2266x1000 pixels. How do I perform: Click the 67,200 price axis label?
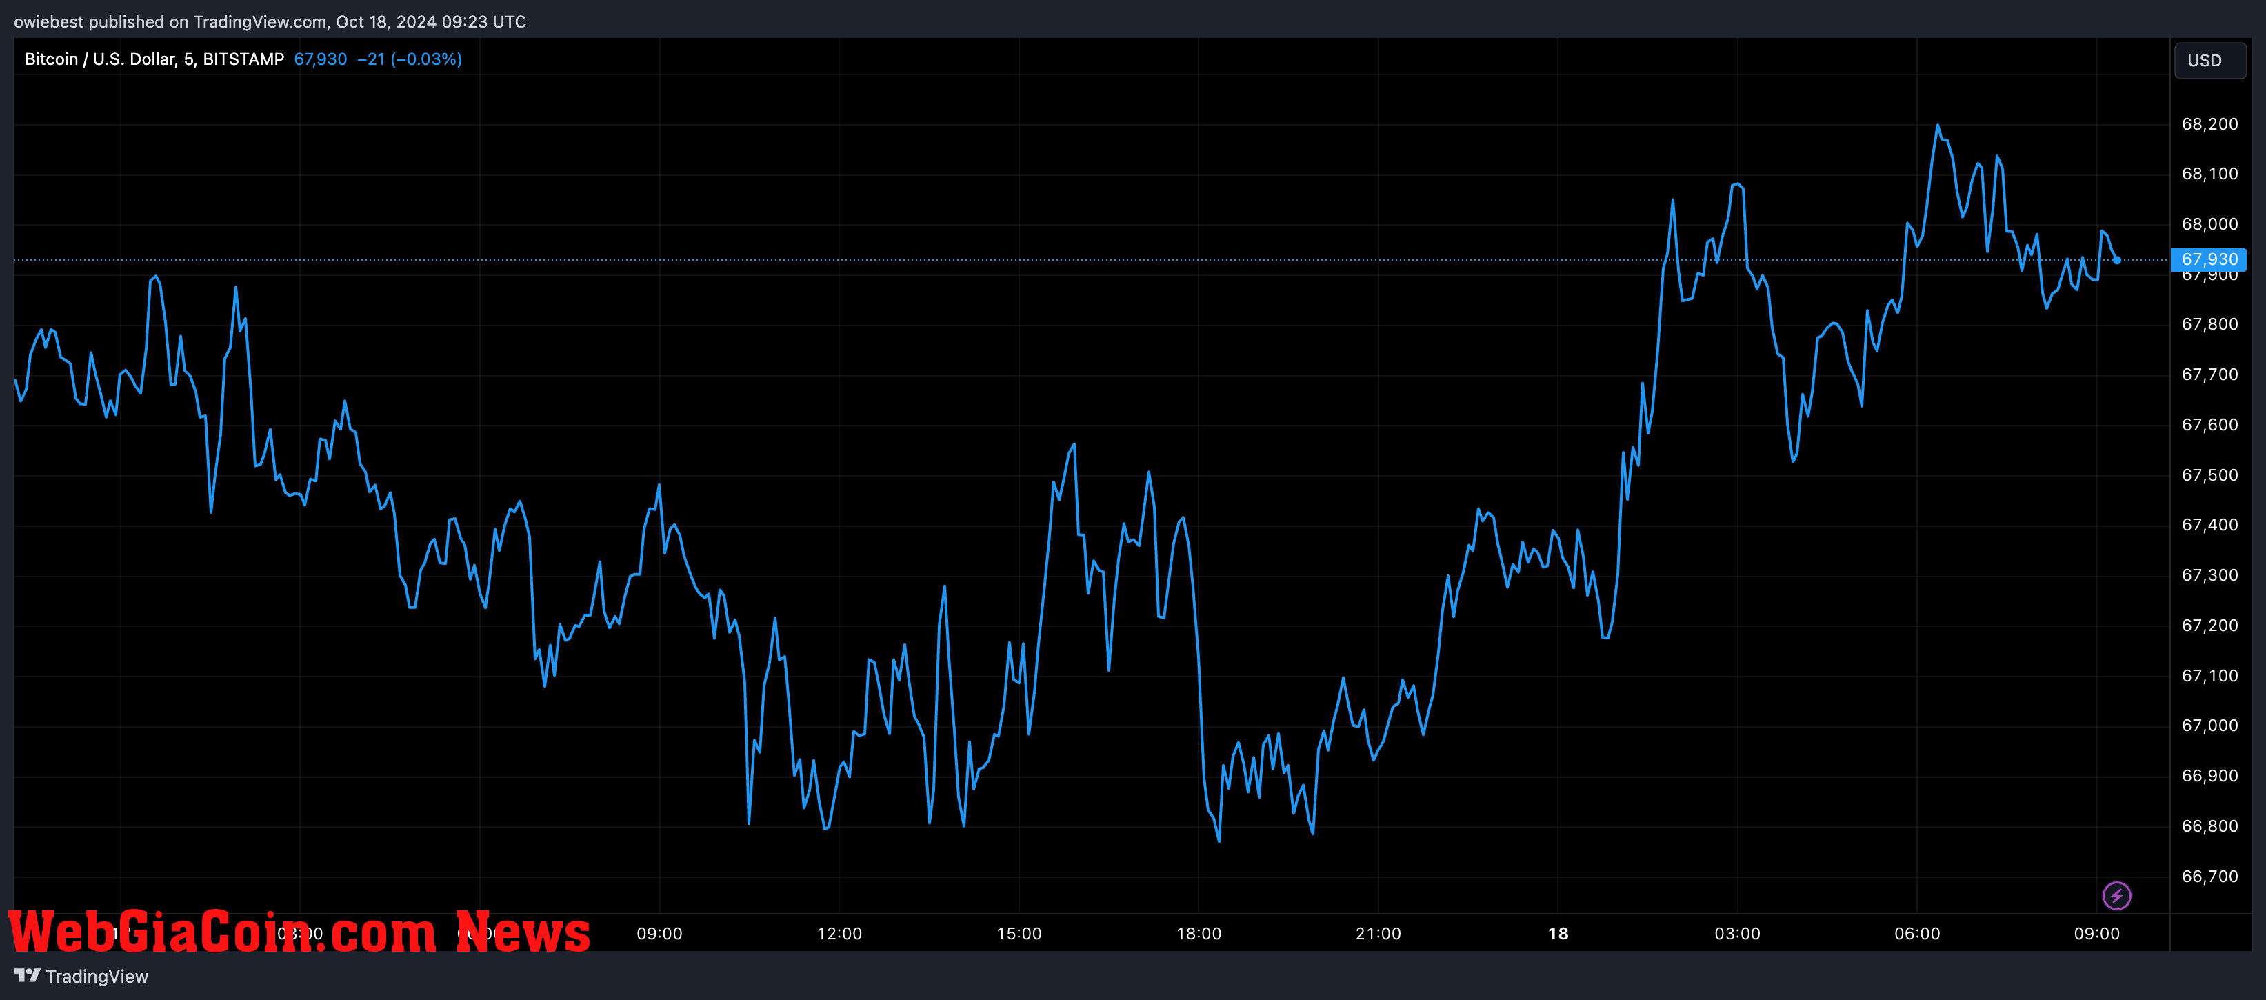pos(2209,626)
